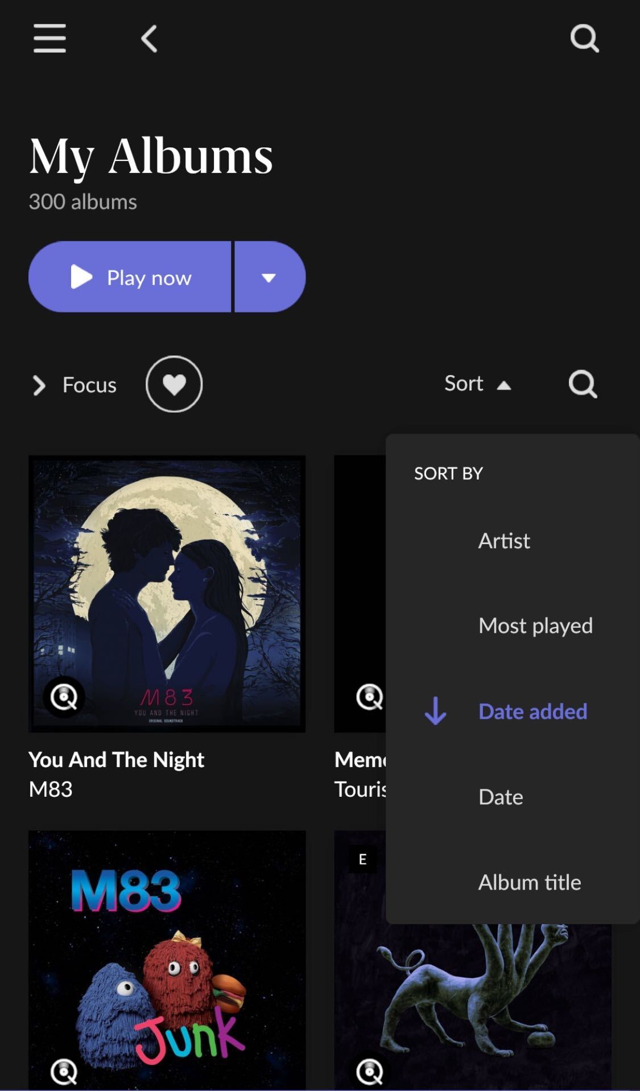
Task: Click the Qobuz badge on You And The Night
Action: tap(64, 697)
